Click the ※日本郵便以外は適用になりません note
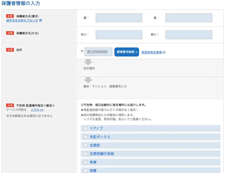 pos(29,116)
